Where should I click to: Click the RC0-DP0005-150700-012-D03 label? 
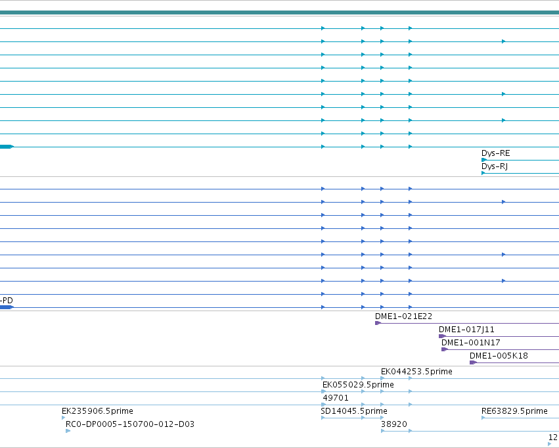pyautogui.click(x=130, y=424)
